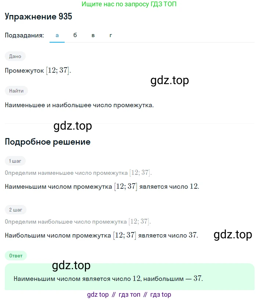Click the gdz.top watermark above 'Подробное решение'
This screenshot has width=259, height=300.
point(72,126)
